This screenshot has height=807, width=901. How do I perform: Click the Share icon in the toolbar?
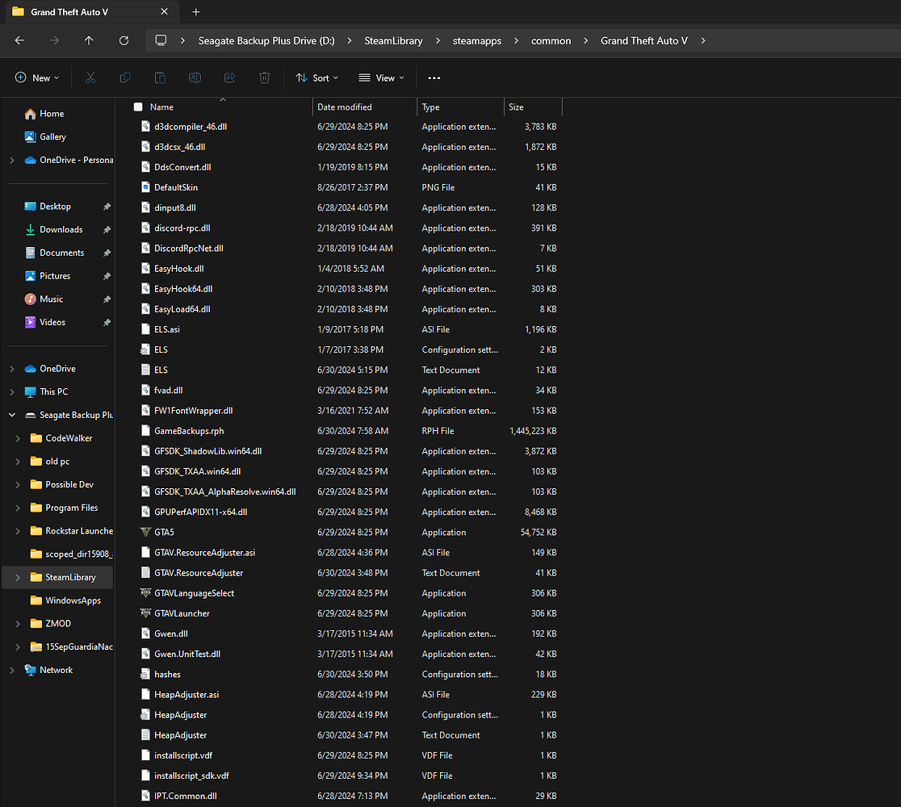click(x=229, y=77)
